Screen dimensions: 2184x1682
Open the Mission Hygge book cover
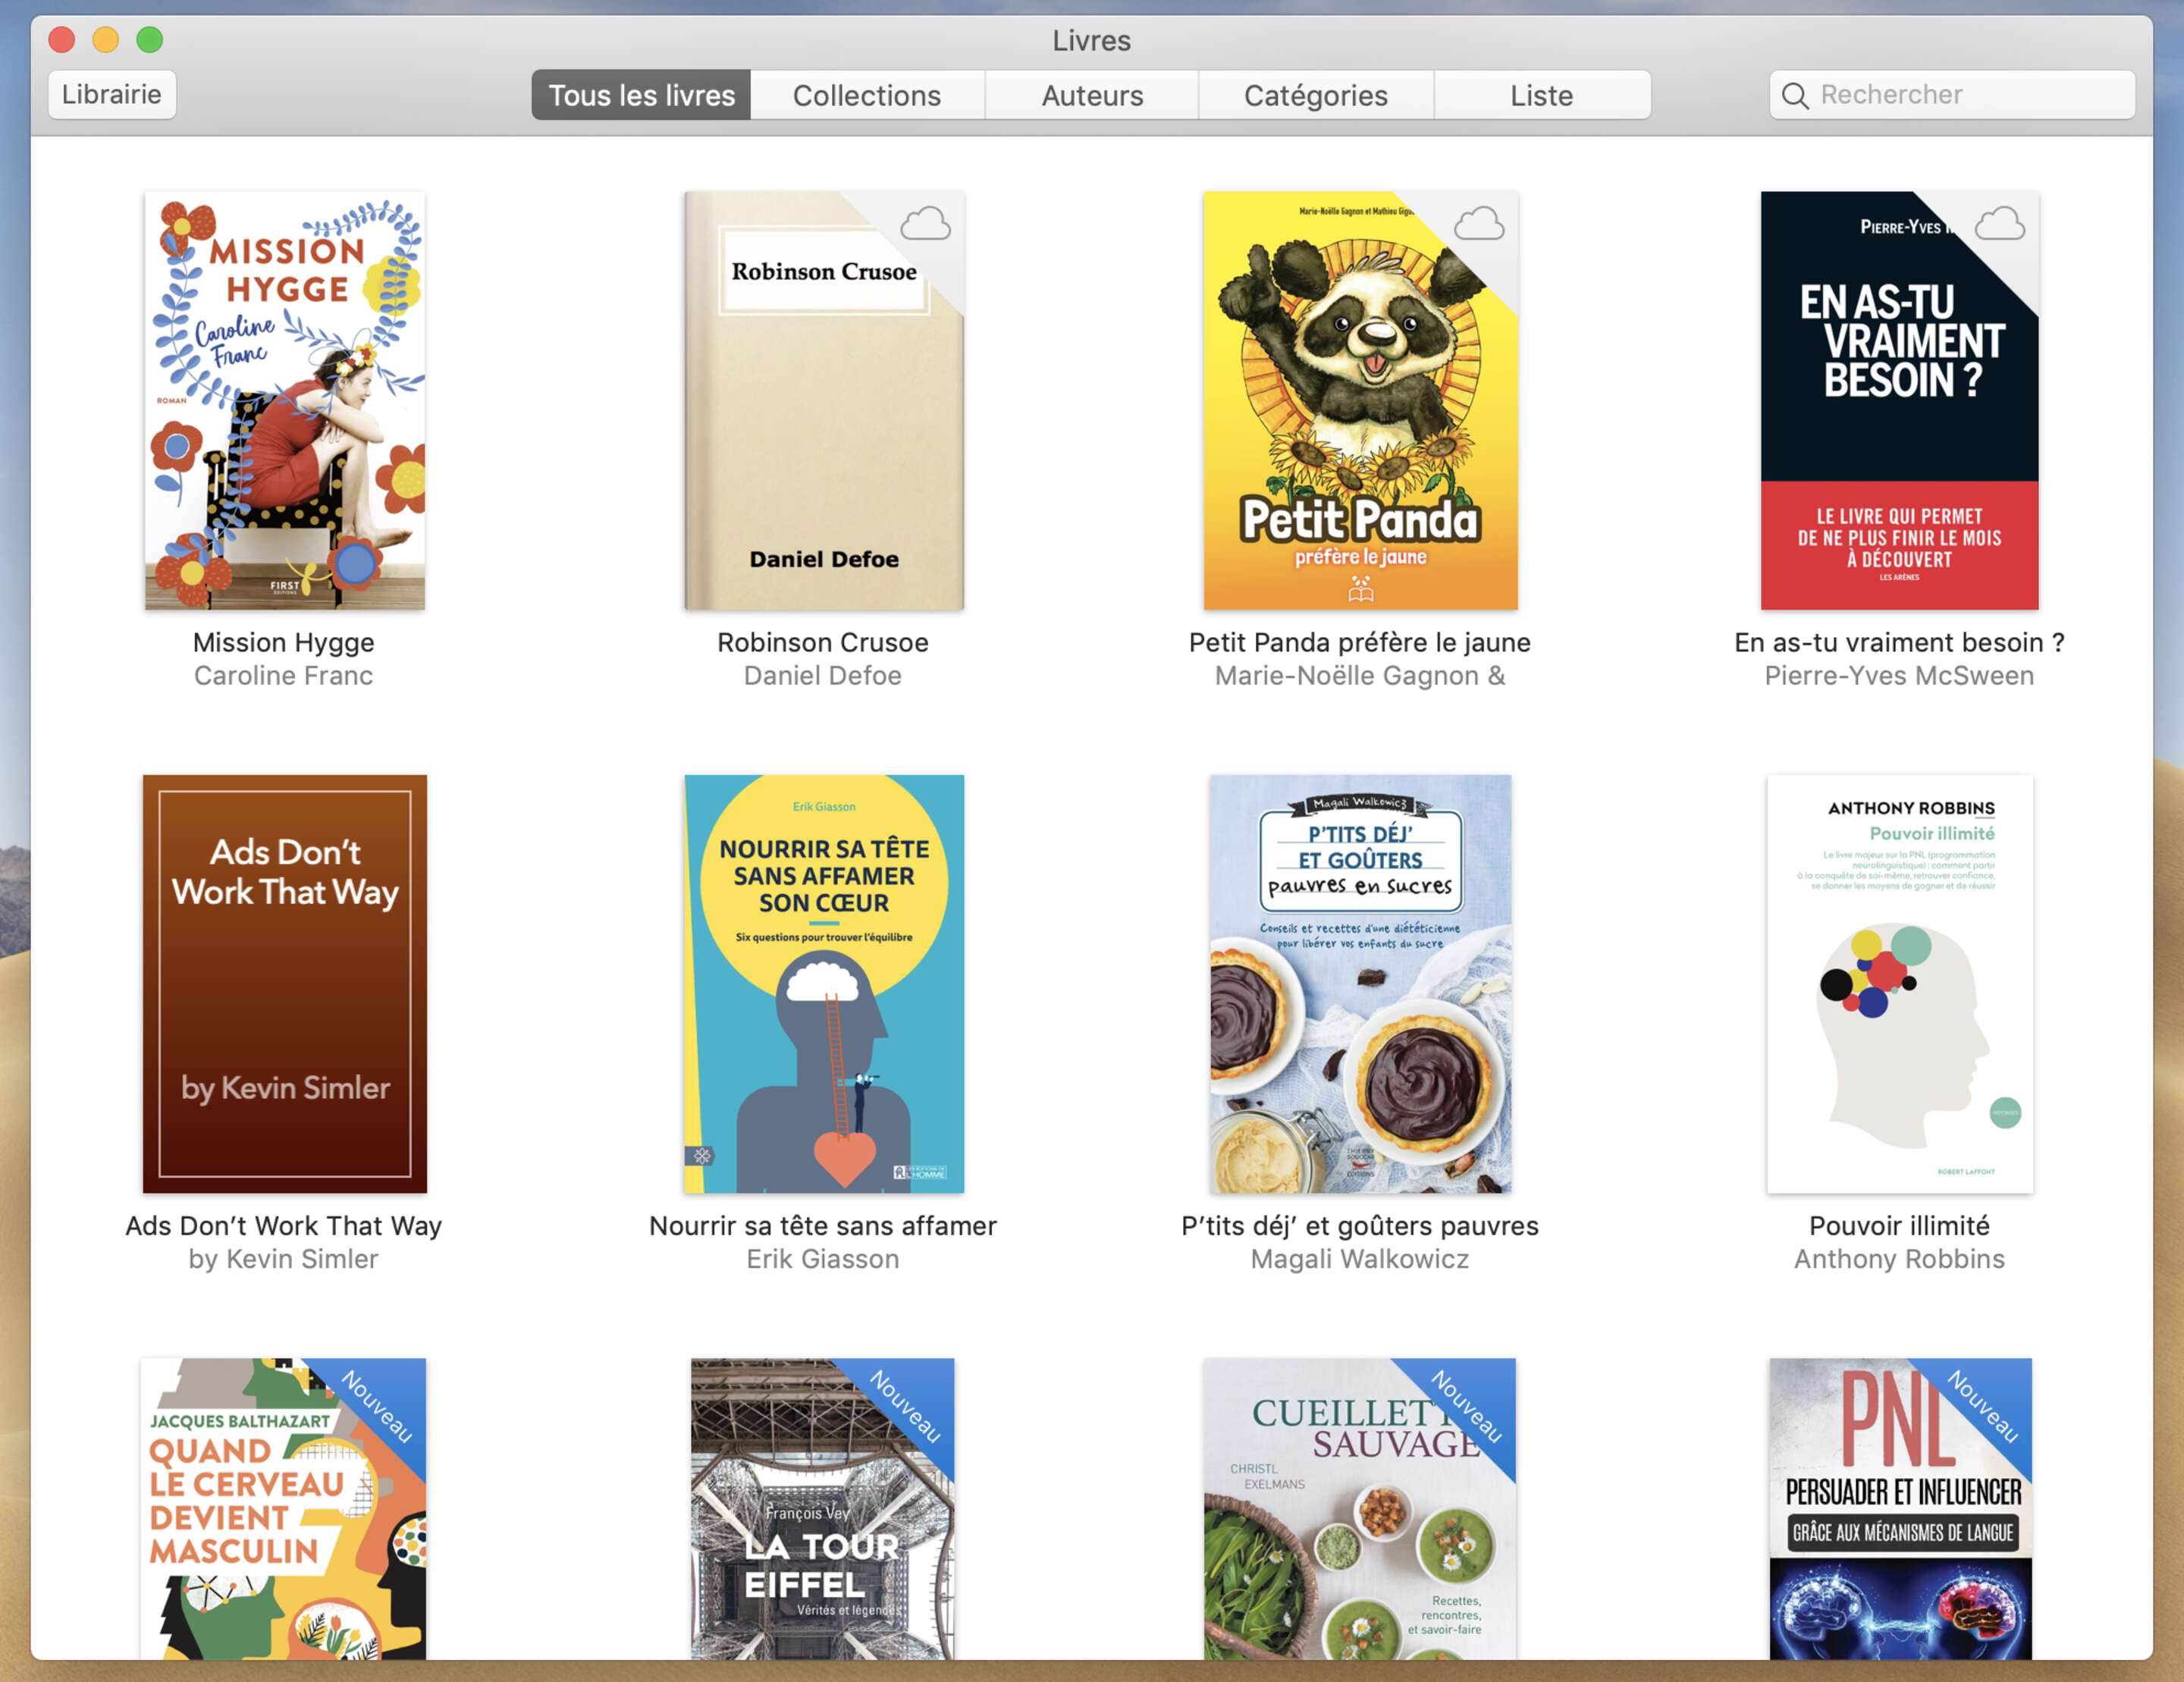284,400
